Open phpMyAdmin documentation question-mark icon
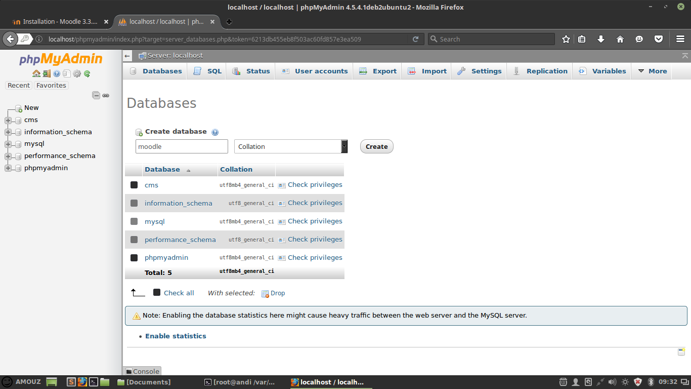Screen dimensions: 691x389 [x=57, y=73]
